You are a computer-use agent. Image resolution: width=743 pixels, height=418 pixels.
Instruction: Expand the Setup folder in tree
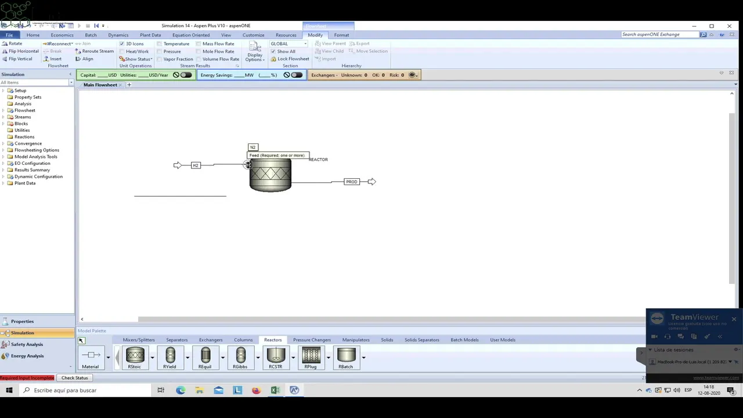[x=3, y=91]
